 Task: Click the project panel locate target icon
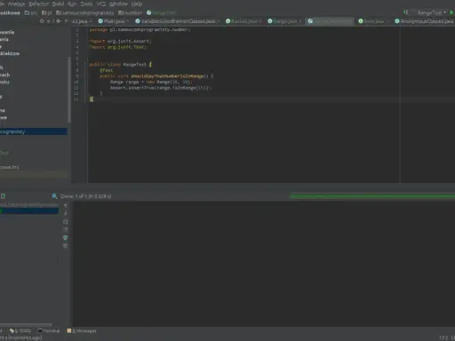42,21
